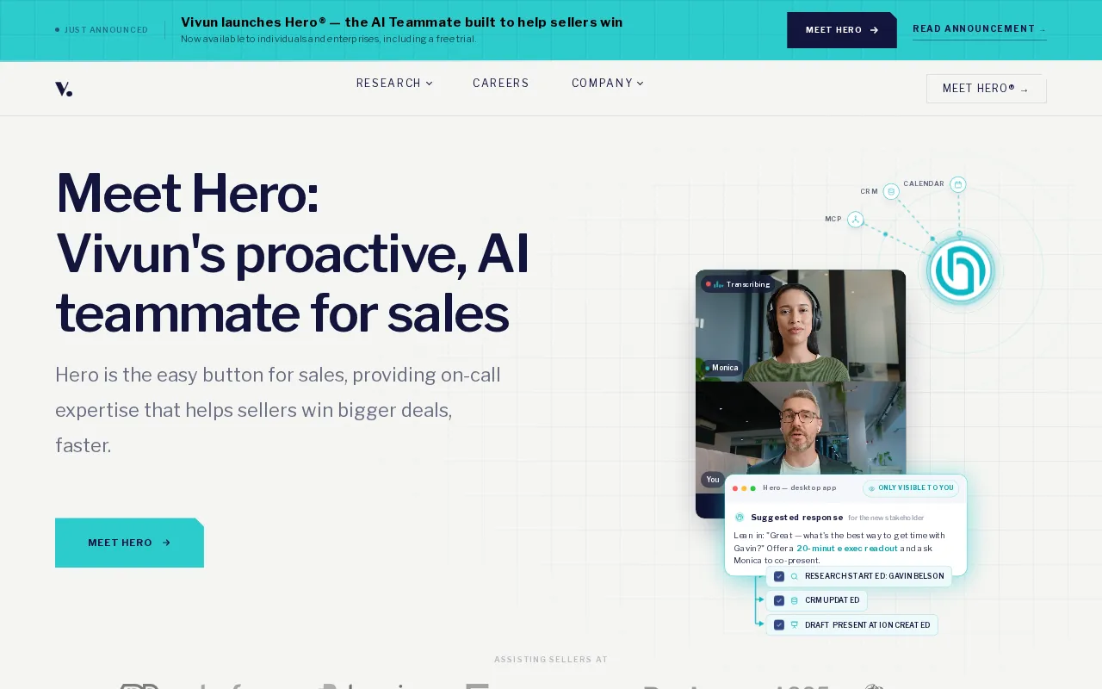Click the dark Meet Hero banner button
This screenshot has height=689, width=1102.
[x=842, y=30]
